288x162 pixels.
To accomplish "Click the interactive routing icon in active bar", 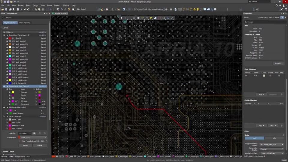I will (142, 18).
